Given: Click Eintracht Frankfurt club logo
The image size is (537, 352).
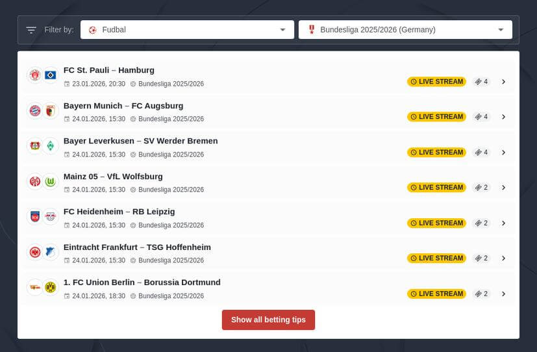Looking at the screenshot, I should tap(35, 252).
